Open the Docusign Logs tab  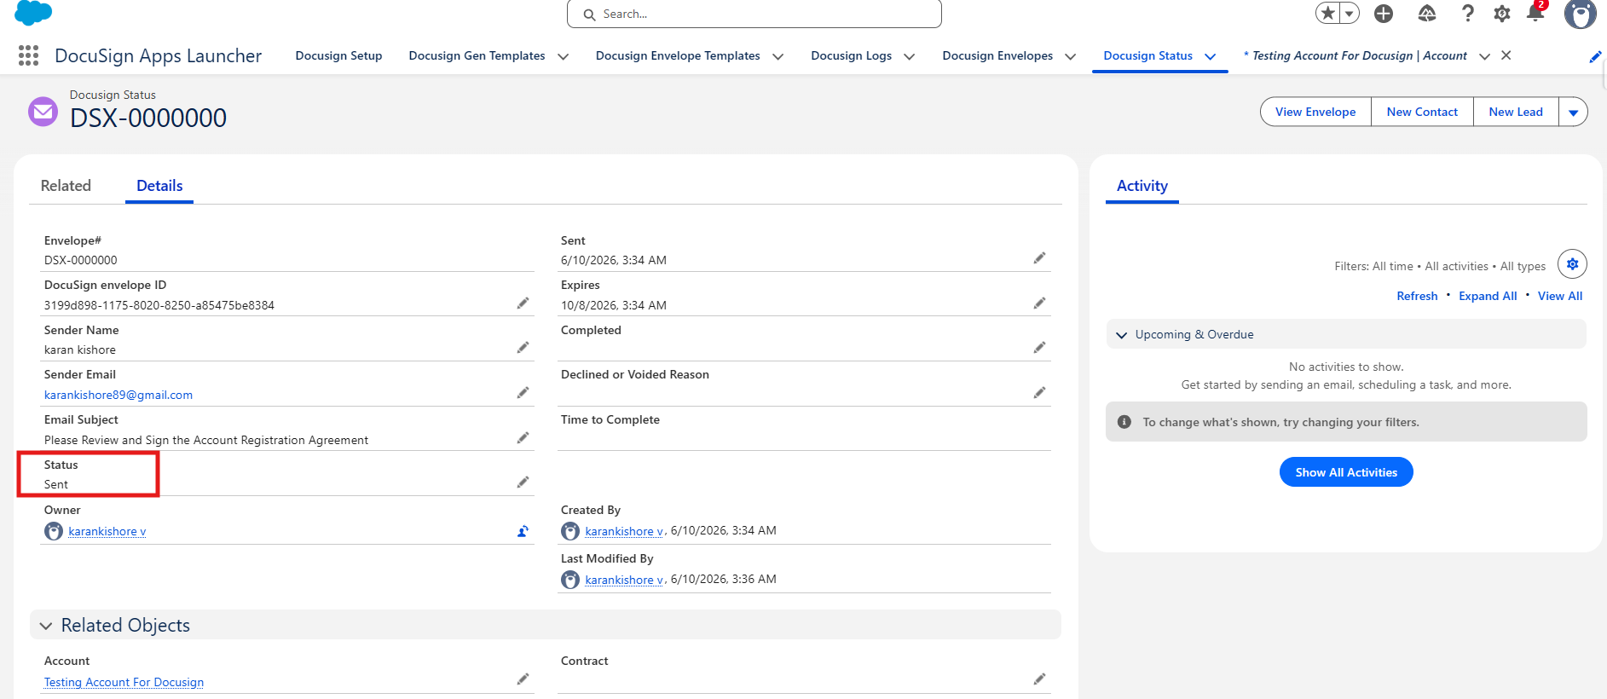851,55
